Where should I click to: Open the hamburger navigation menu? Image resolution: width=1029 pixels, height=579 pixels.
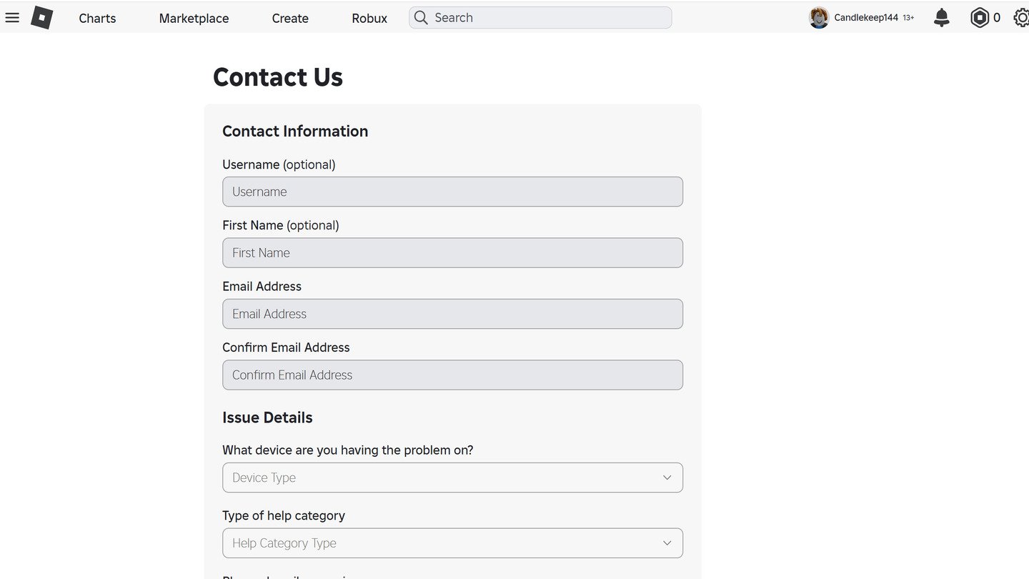tap(12, 17)
